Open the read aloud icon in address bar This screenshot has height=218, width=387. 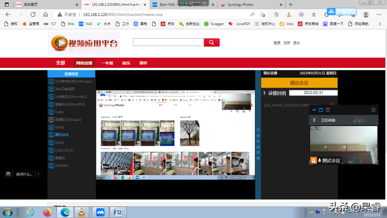point(253,14)
